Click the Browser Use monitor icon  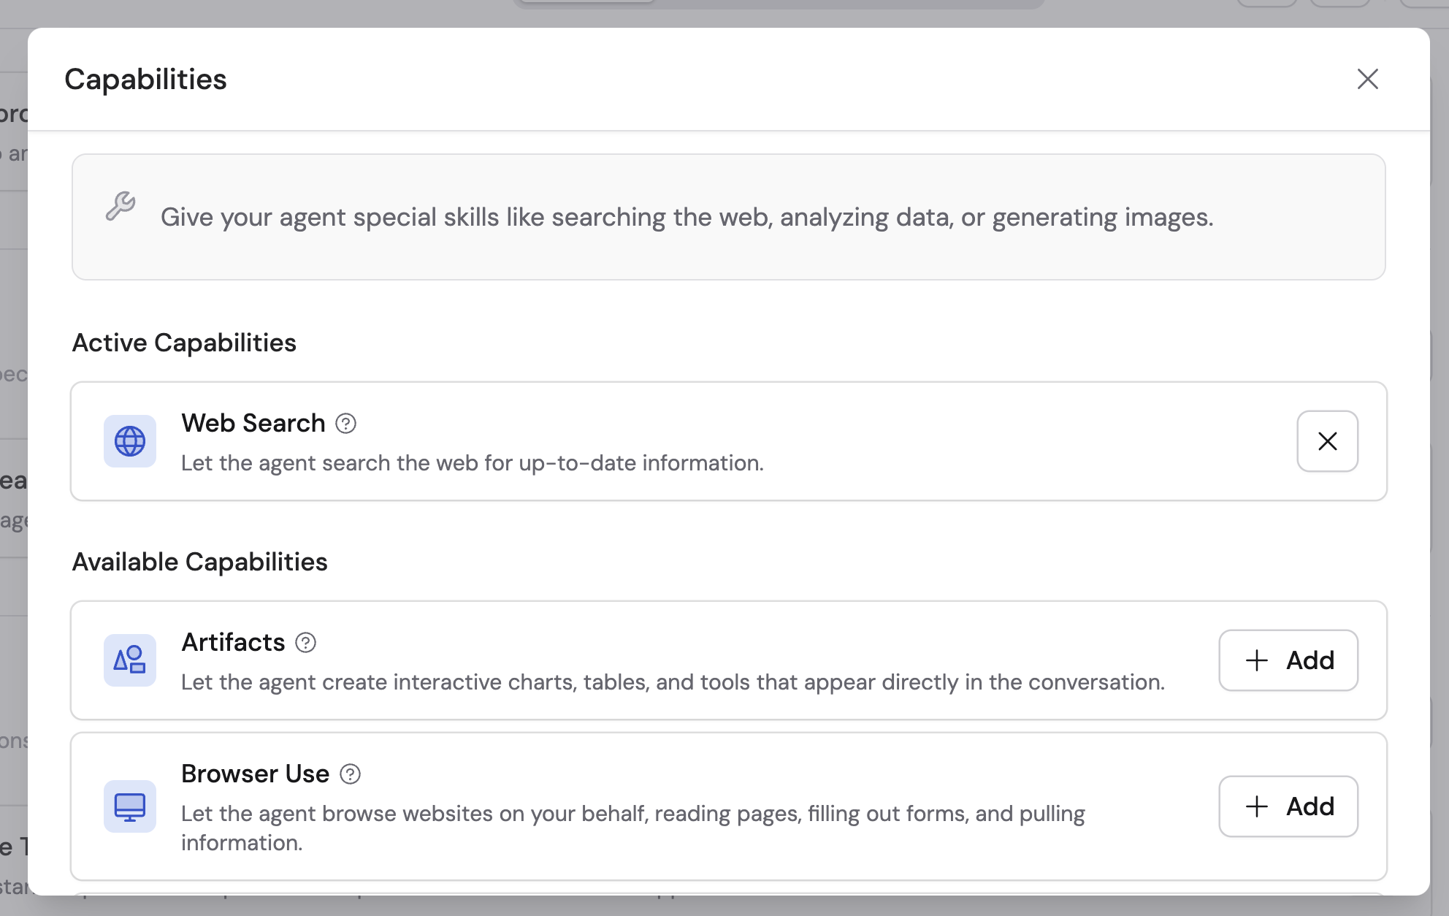coord(129,806)
